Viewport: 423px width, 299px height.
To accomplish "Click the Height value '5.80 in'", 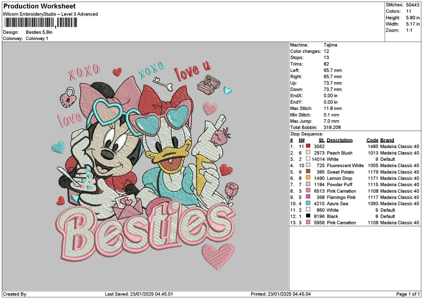I will 413,18.
